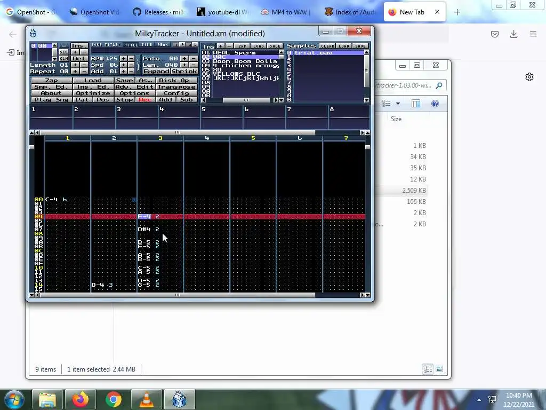The height and width of the screenshot is (410, 546).
Task: Click the FLIP vertical button
Action: click(x=138, y=65)
